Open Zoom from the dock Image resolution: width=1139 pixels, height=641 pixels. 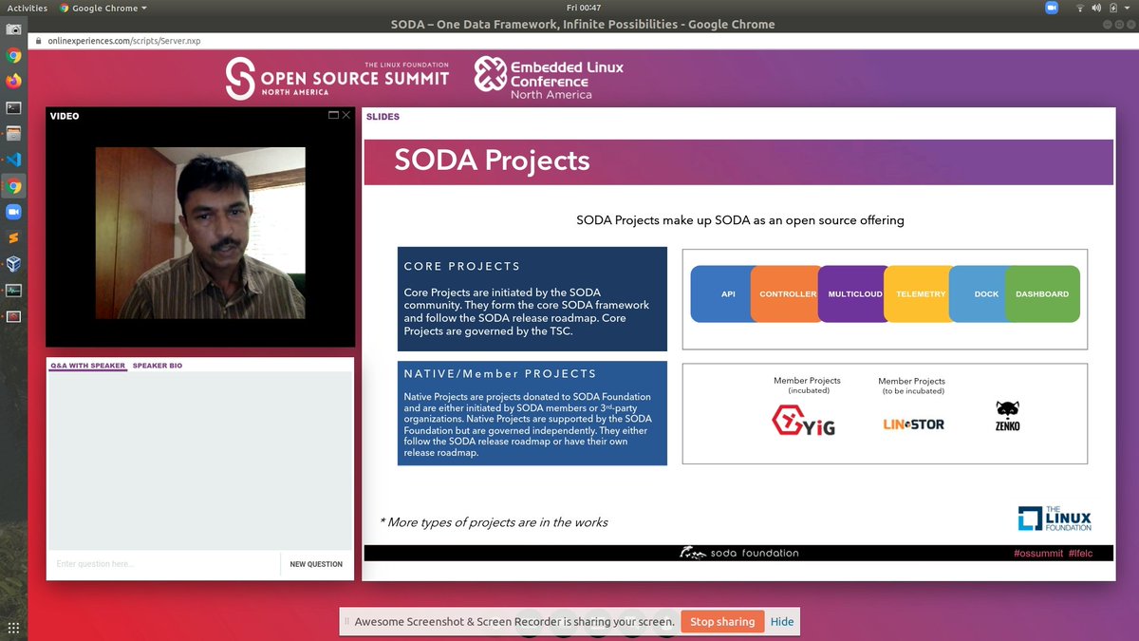(13, 212)
